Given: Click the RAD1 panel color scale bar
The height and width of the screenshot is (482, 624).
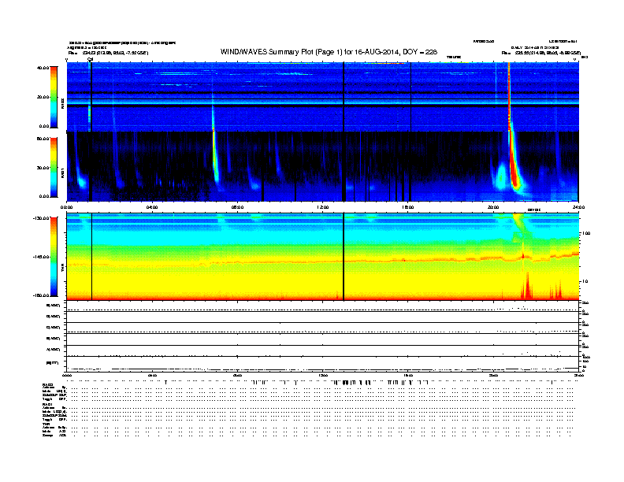Looking at the screenshot, I should coord(54,168).
